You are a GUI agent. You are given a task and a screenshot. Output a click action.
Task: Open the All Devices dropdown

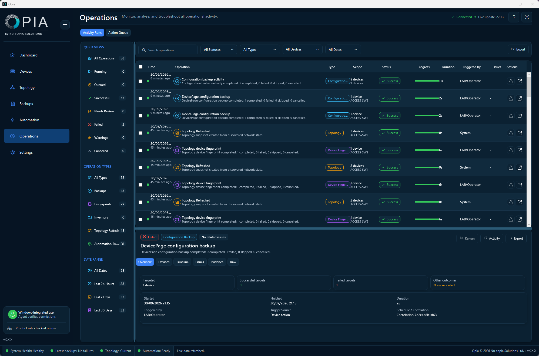tap(302, 49)
